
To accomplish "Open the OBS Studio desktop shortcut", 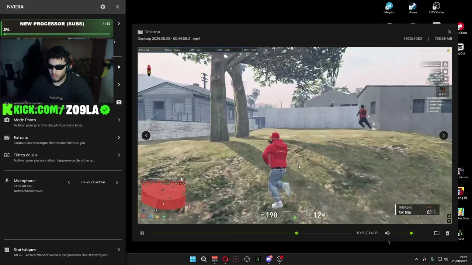I will tap(436, 8).
